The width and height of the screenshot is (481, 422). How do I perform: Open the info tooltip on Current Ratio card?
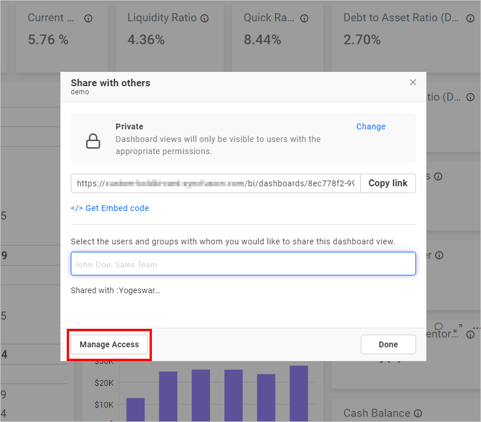click(89, 18)
